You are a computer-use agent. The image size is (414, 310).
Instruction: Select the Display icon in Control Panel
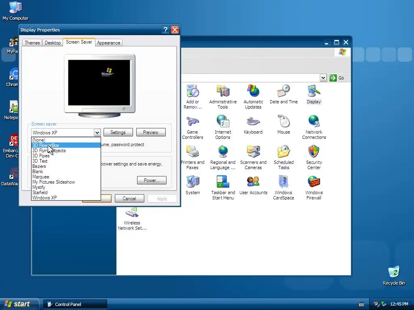(314, 94)
